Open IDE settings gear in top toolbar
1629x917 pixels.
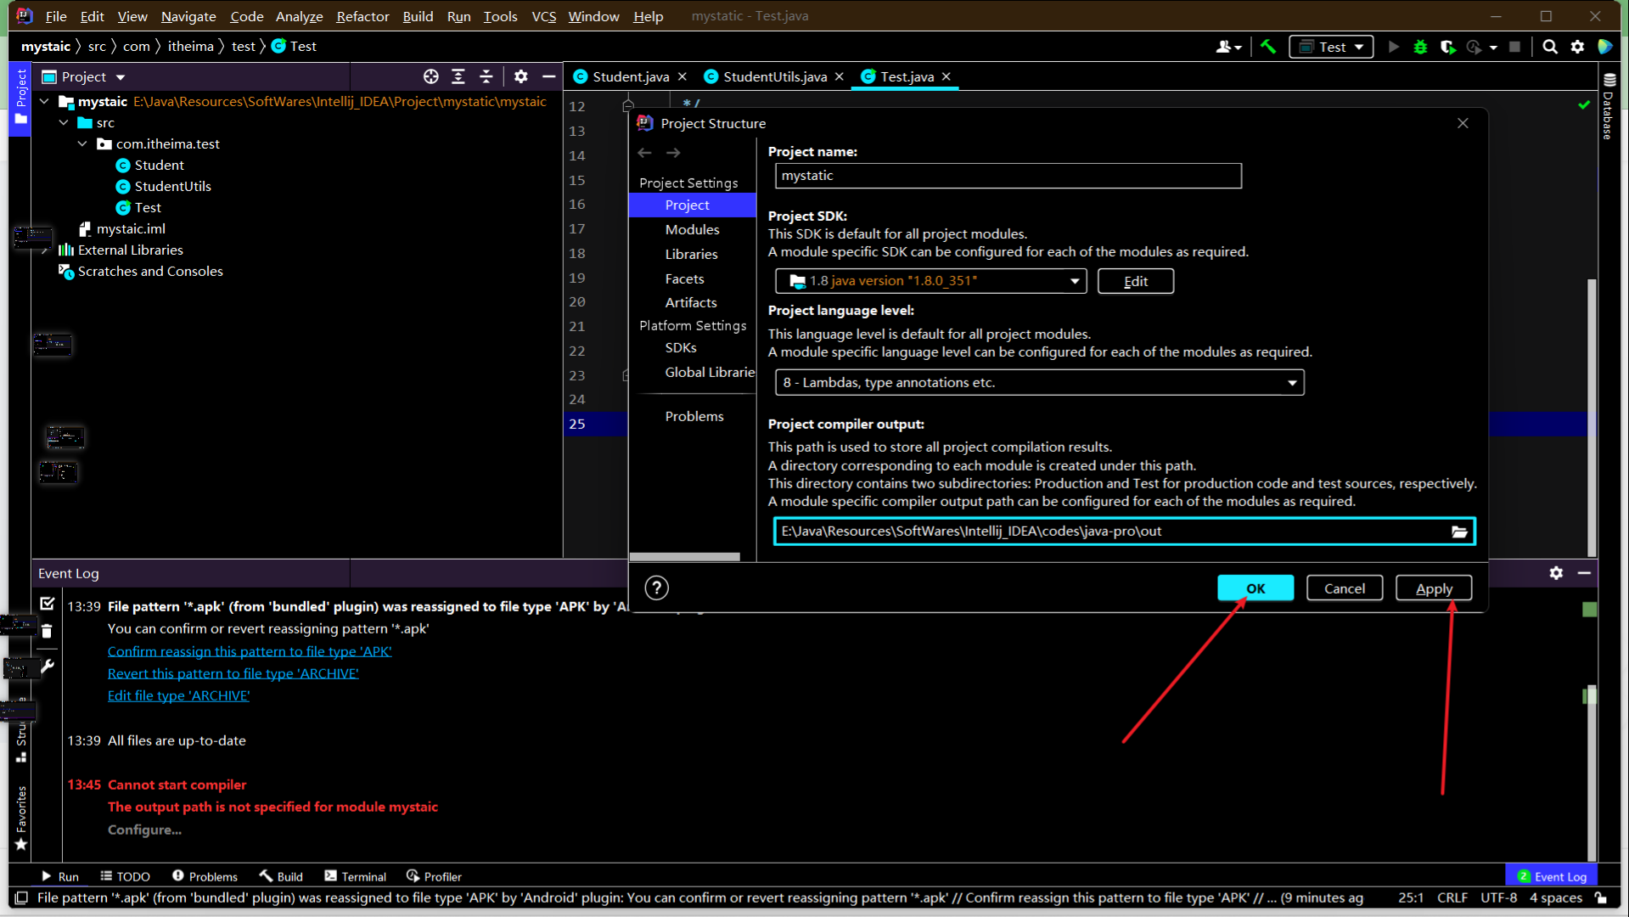click(1577, 47)
